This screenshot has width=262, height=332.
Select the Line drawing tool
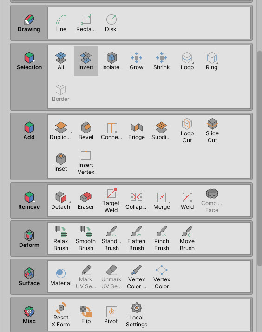[x=61, y=23]
